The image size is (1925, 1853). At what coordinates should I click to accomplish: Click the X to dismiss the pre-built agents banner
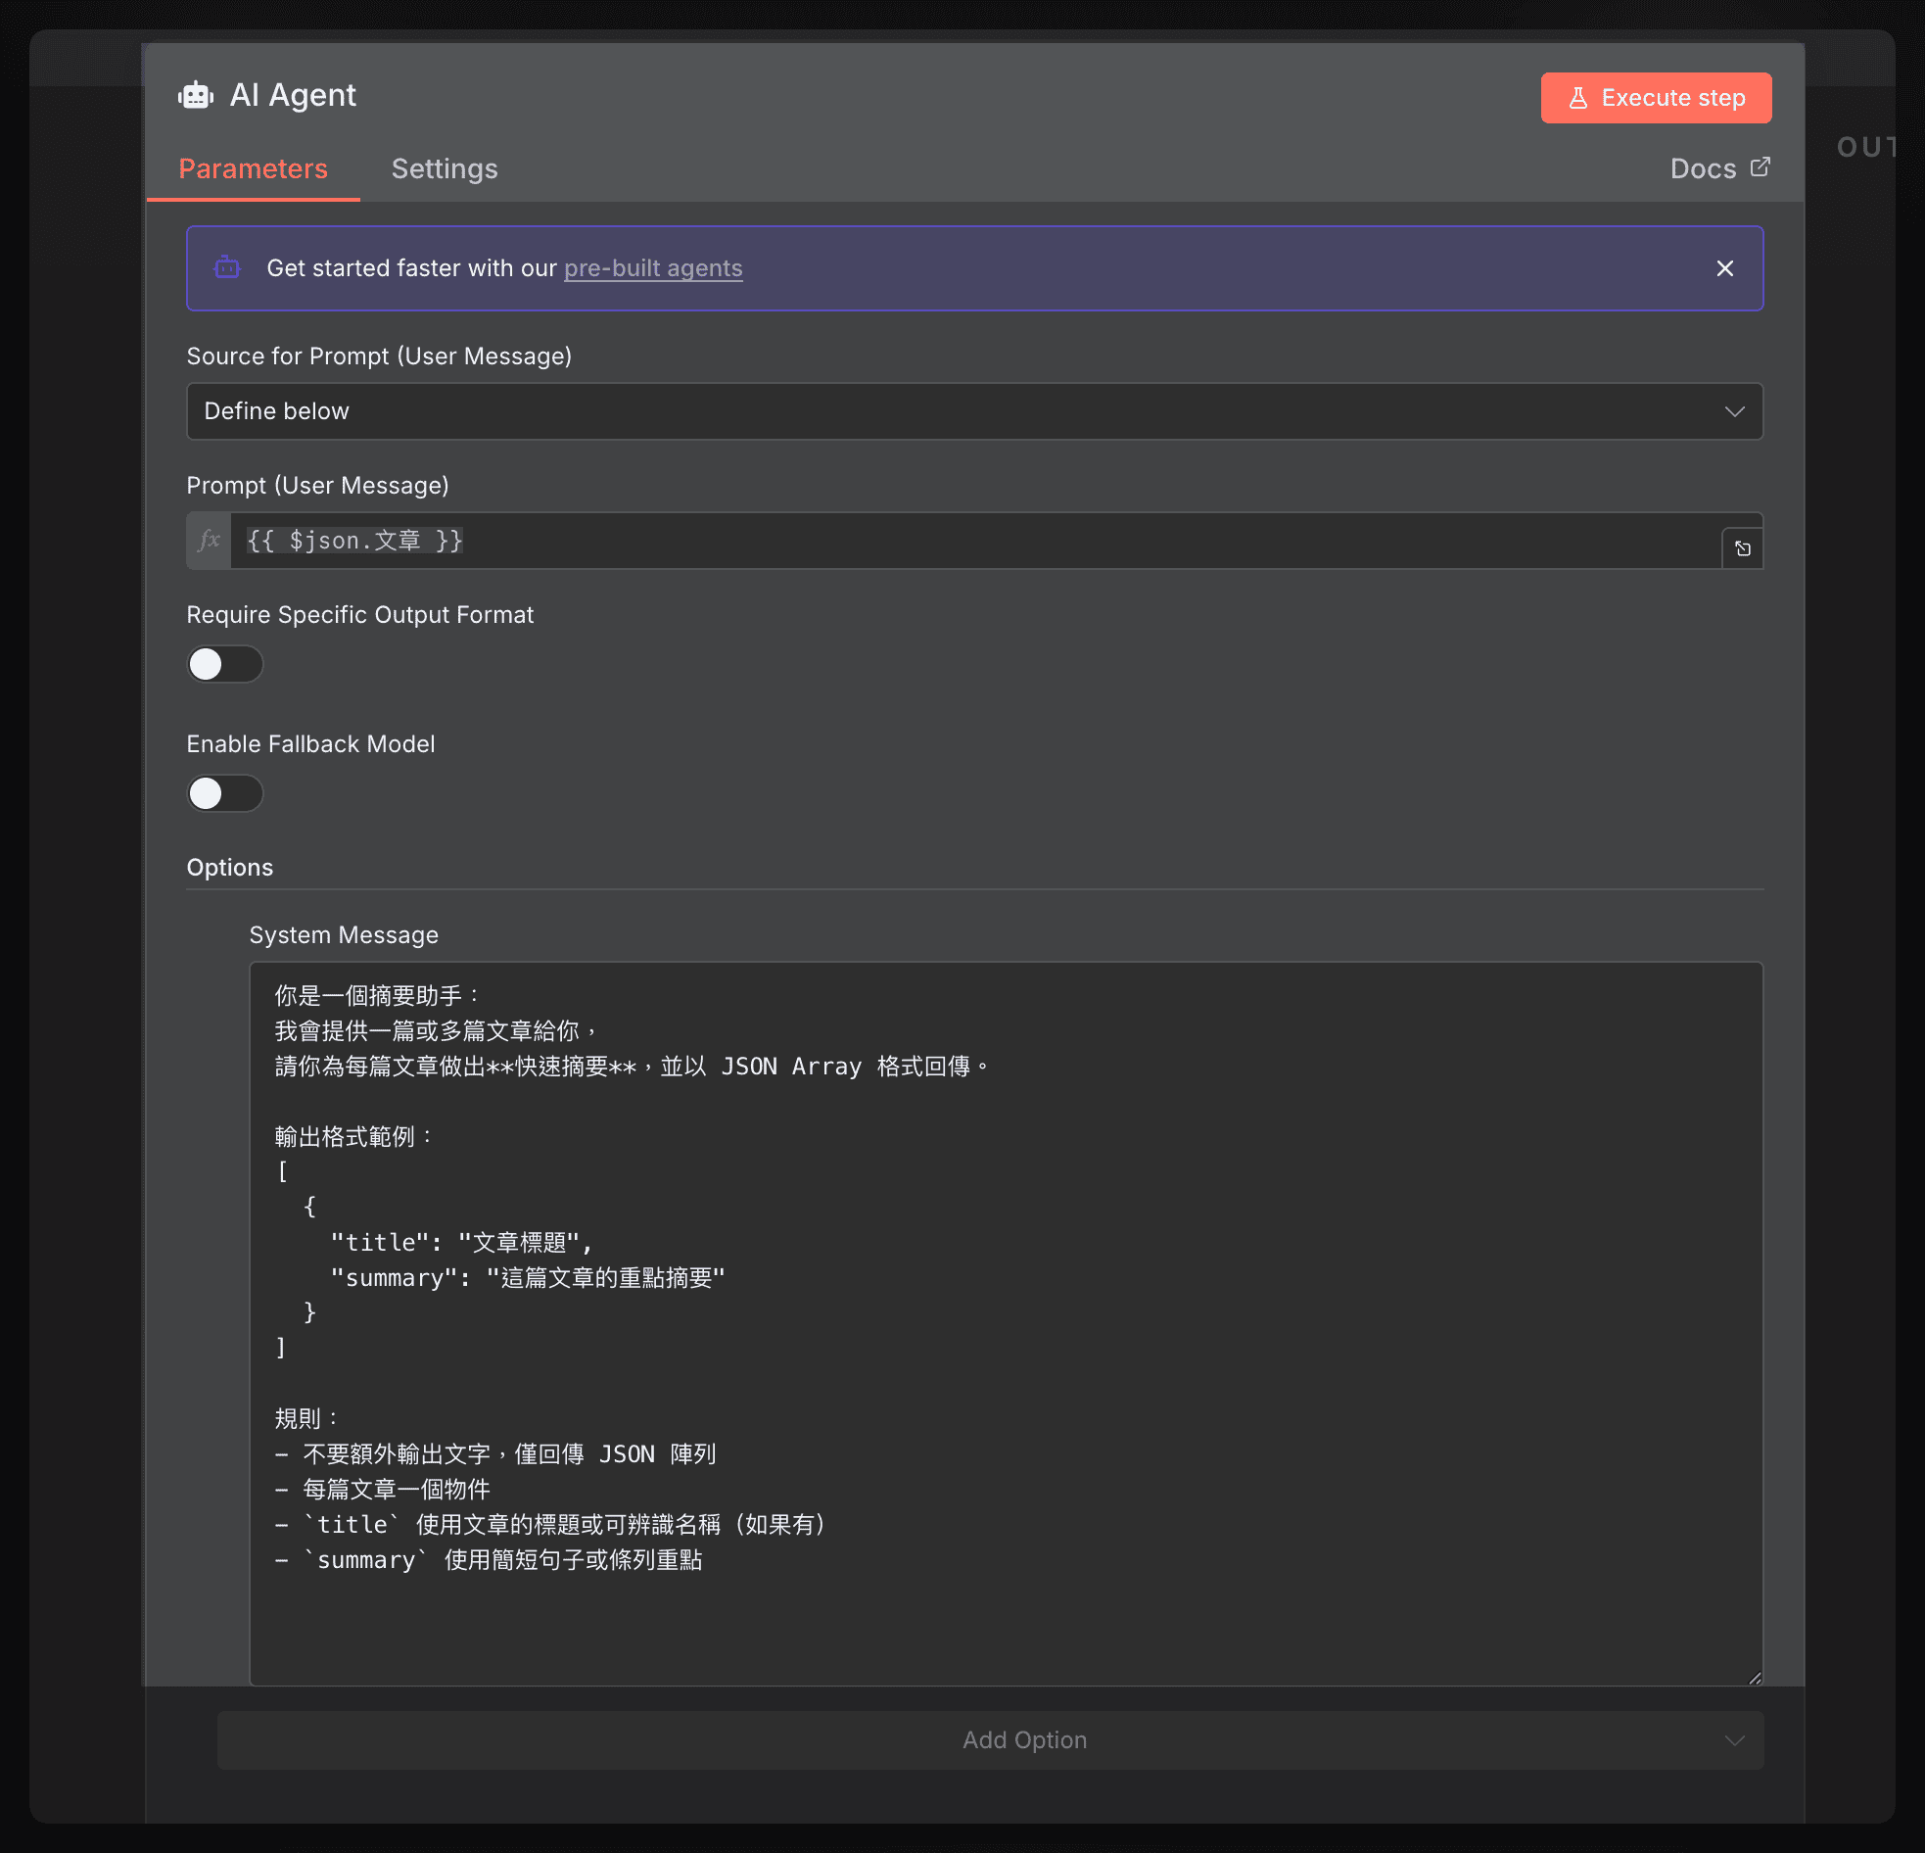(1725, 267)
